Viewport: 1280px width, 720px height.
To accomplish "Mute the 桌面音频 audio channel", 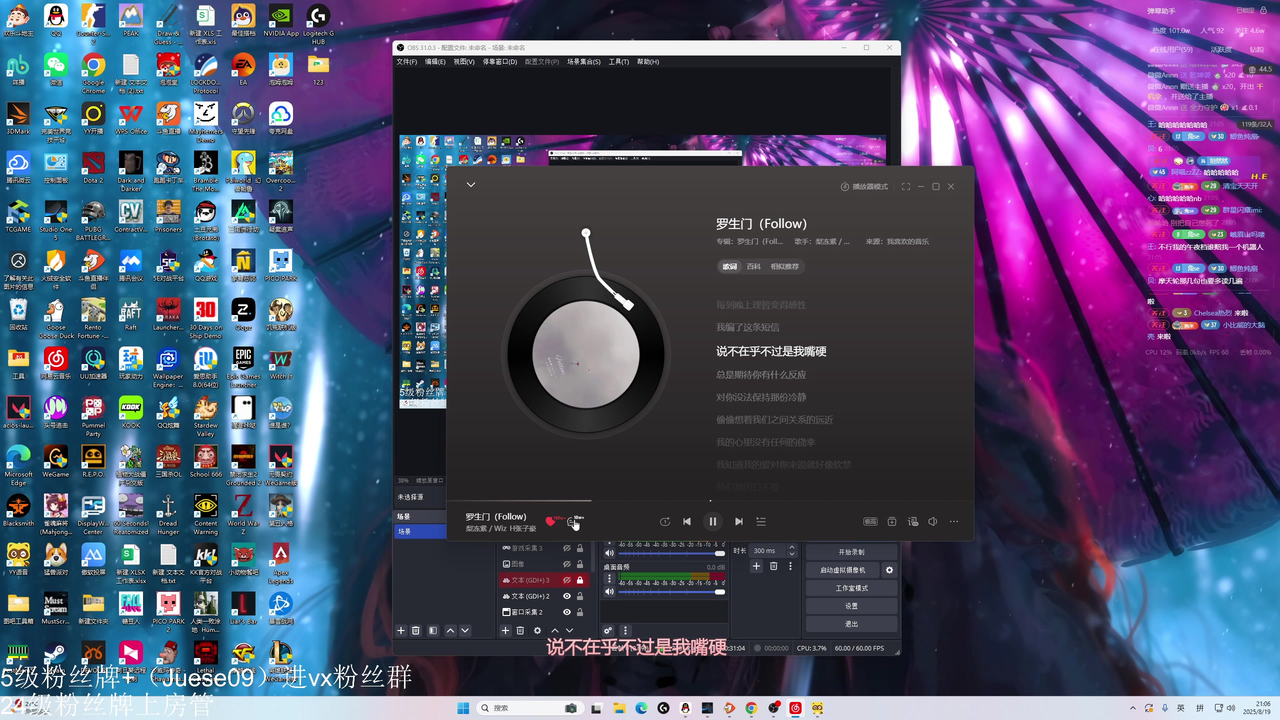I will [609, 591].
